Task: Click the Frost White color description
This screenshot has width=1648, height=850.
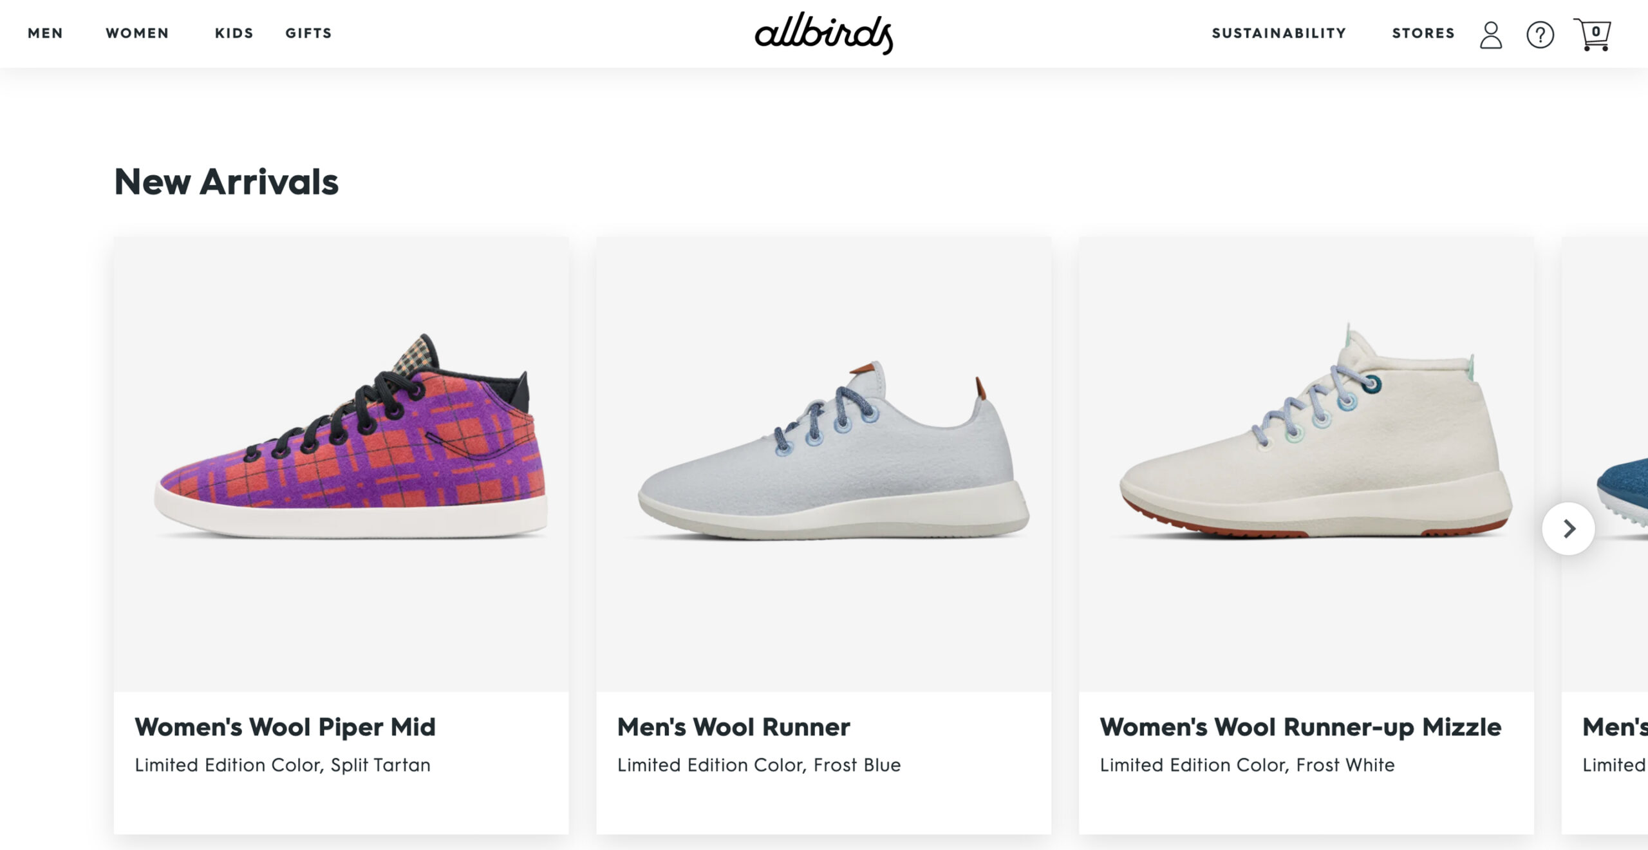Action: 1248,766
